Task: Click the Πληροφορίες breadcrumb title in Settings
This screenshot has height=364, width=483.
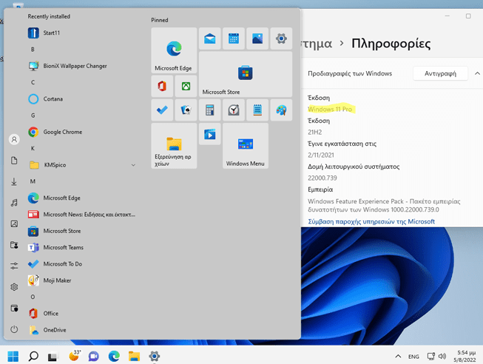Action: (391, 44)
